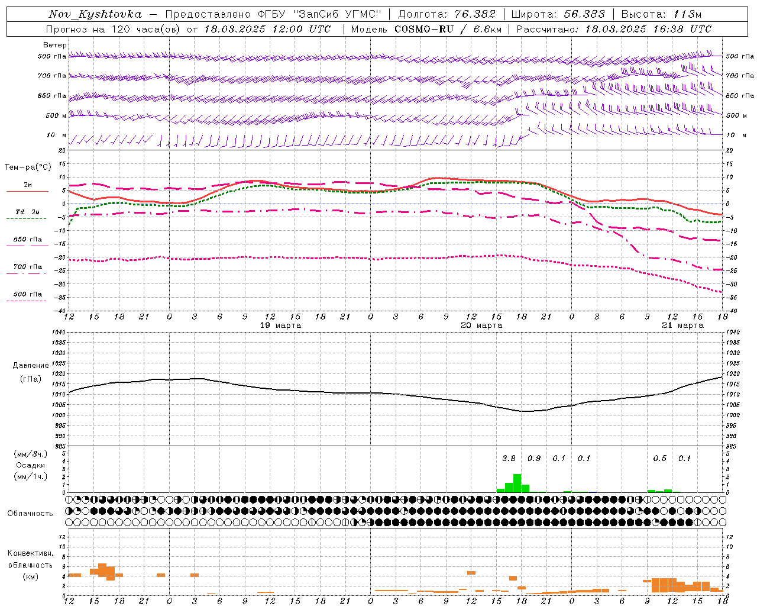Click the (км) unit under convective cloudiness
757x606 pixels.
[30, 576]
